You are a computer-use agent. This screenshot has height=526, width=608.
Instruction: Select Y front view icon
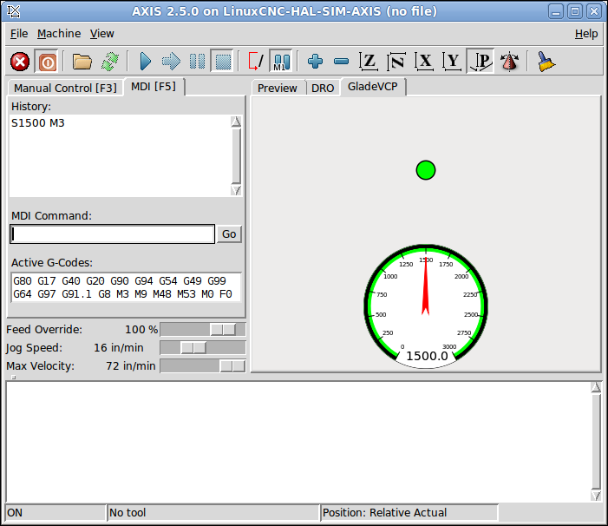click(452, 62)
